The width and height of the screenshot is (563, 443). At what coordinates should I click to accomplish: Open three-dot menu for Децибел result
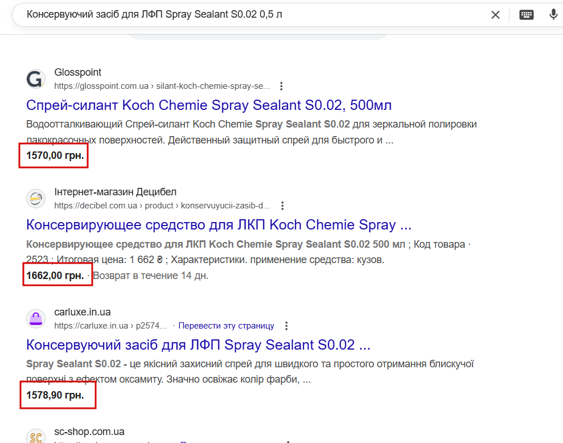(x=282, y=206)
